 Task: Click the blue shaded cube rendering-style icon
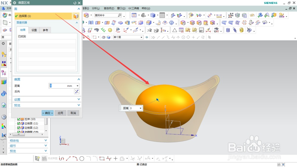click(x=153, y=15)
